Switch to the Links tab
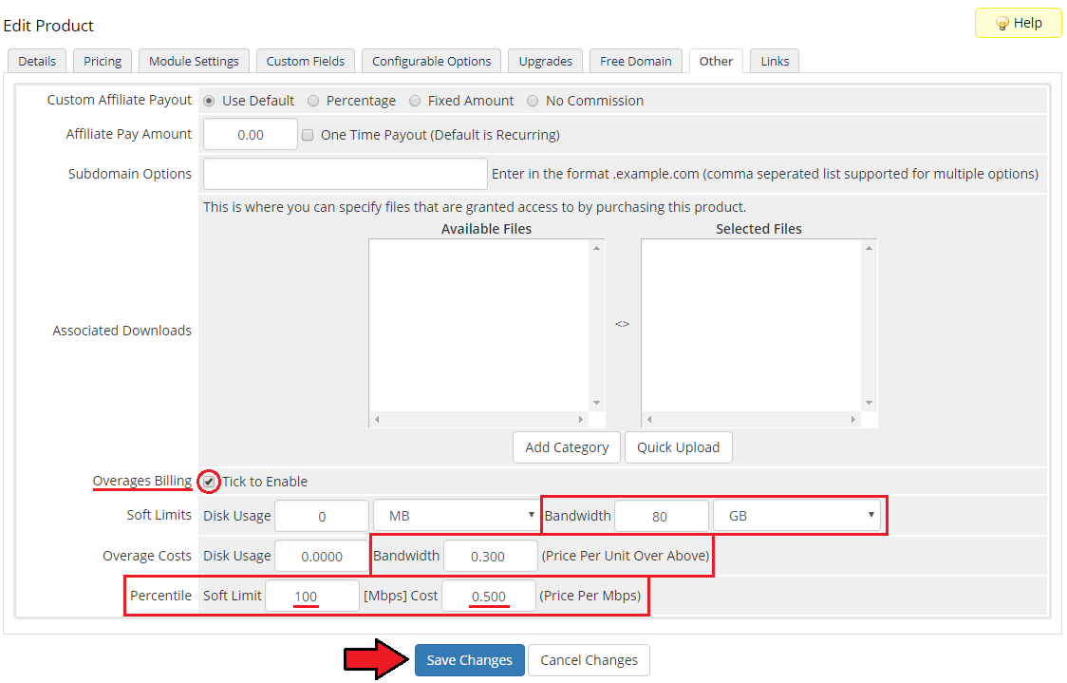This screenshot has height=683, width=1067. [775, 62]
